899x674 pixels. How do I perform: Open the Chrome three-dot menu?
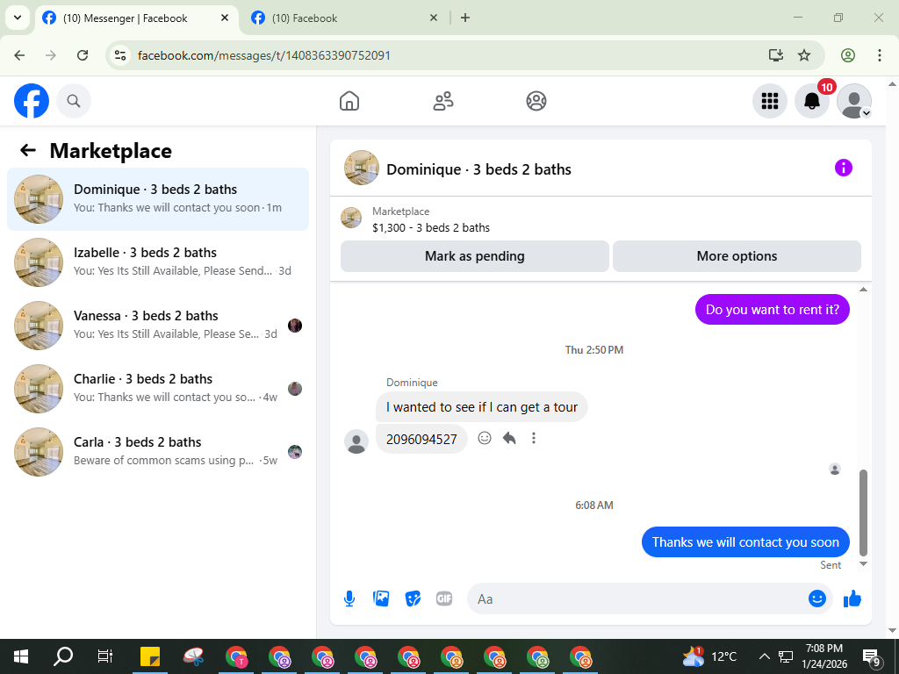880,55
